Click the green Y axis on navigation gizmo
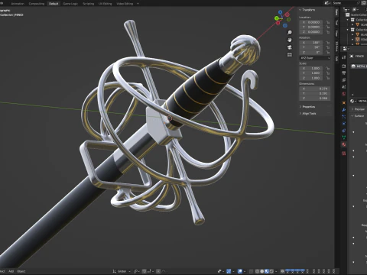The image size is (367, 275). click(x=277, y=18)
